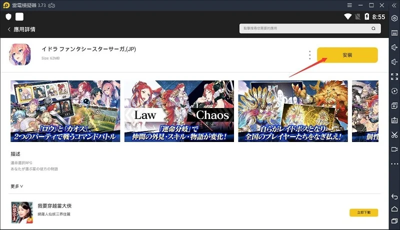Screen dimensions: 400x230
Task: Open emulator settings gear icon
Action: 394,18
